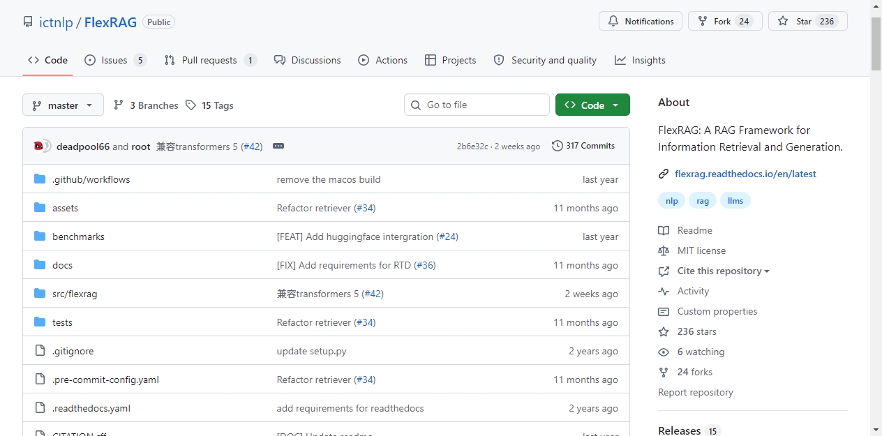882x436 pixels.
Task: Open 'add requirements for readthedocs' commit
Action: (350, 408)
